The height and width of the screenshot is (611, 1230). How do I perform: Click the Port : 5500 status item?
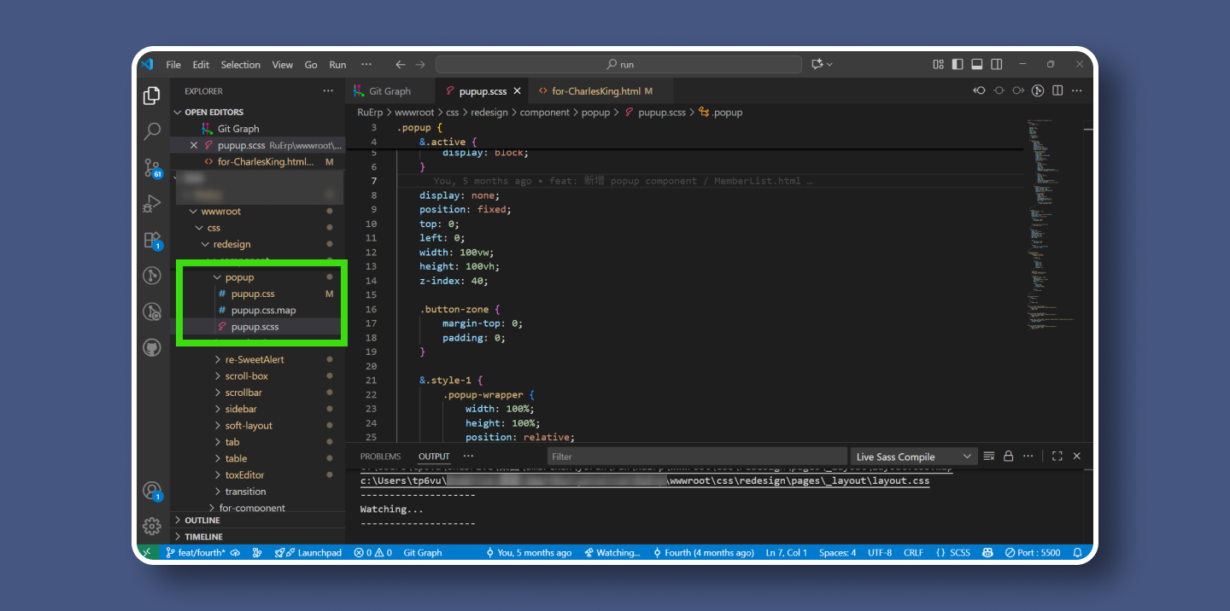[1032, 553]
